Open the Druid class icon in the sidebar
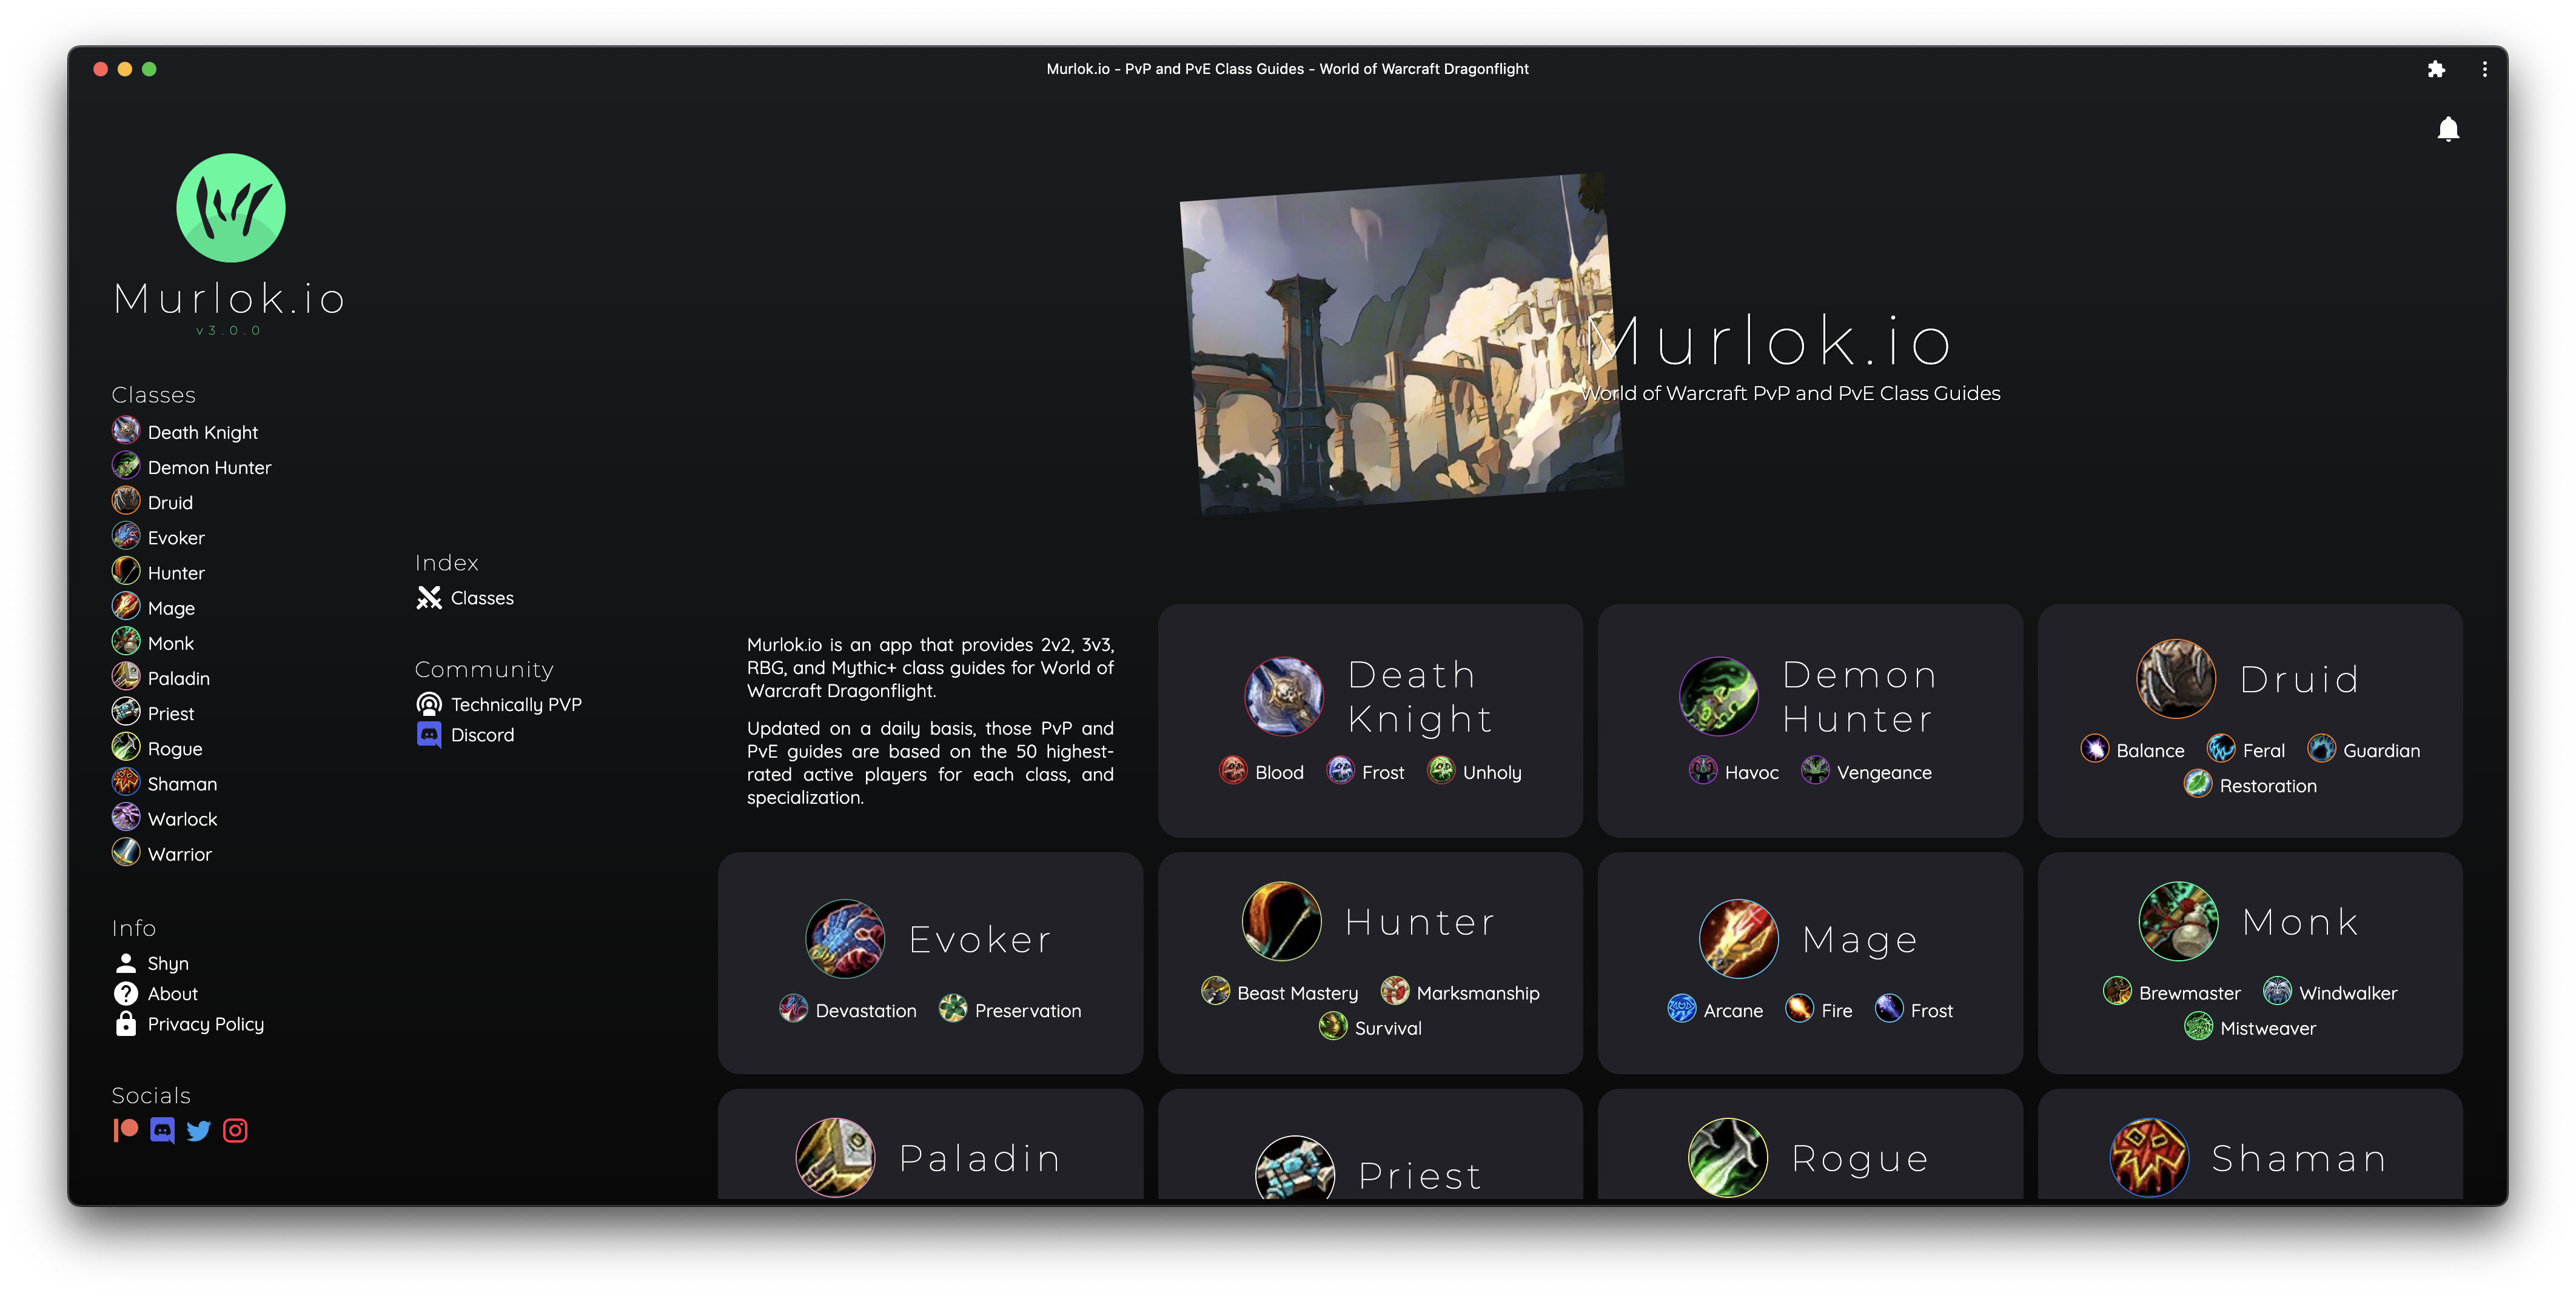This screenshot has width=2576, height=1296. (x=125, y=501)
